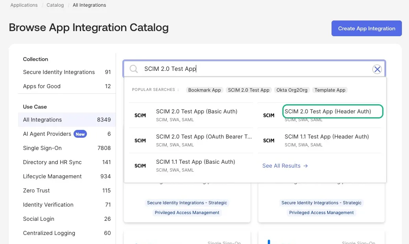Click See All Results link
The height and width of the screenshot is (244, 409).
[x=285, y=166]
